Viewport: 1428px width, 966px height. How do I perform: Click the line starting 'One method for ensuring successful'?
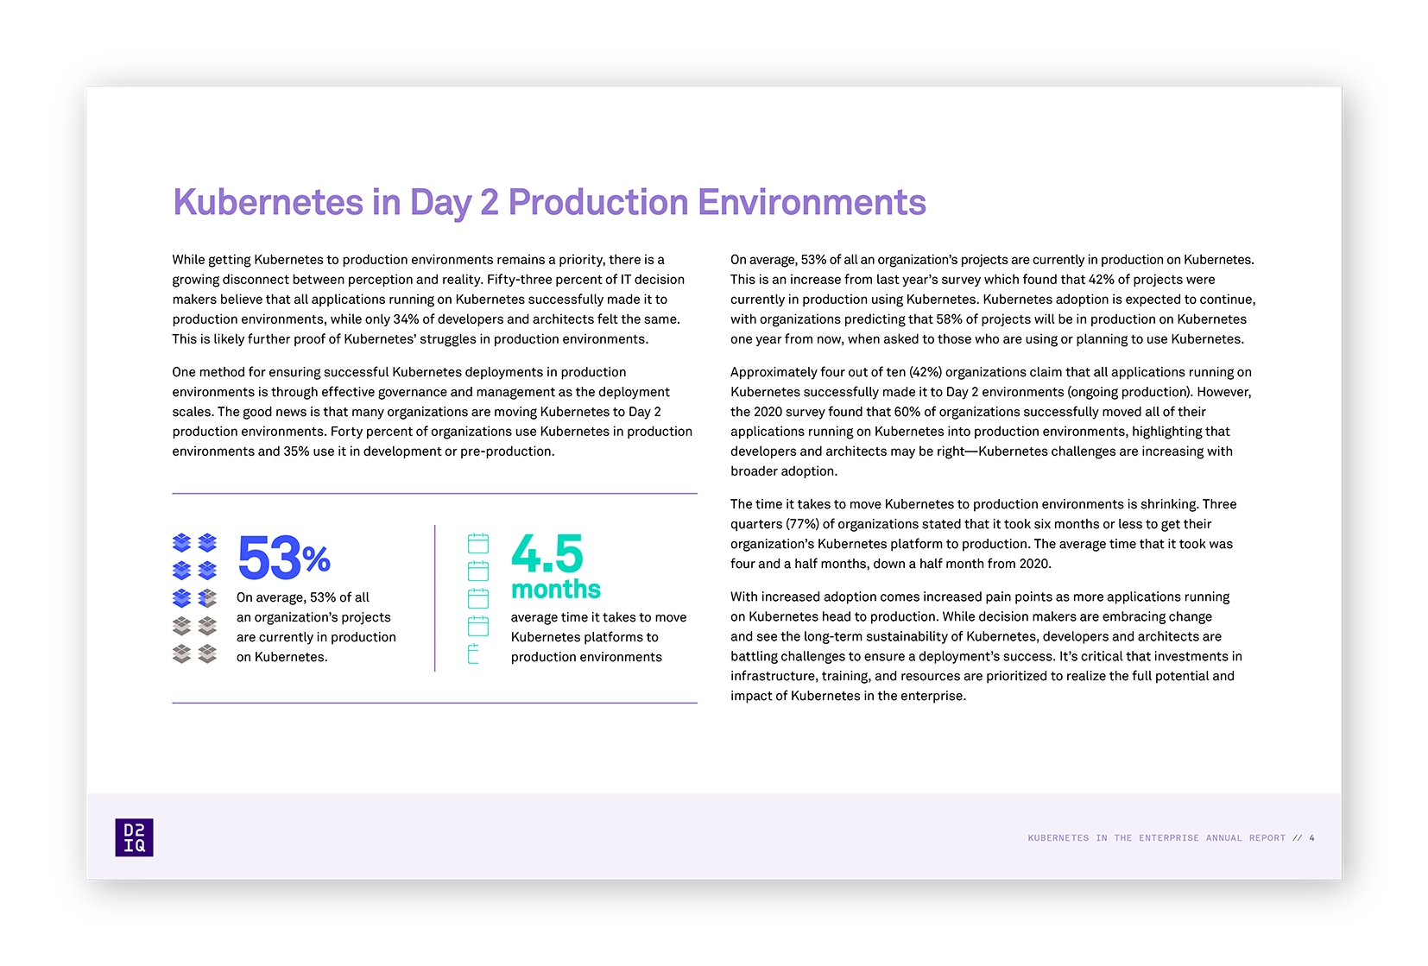399,372
